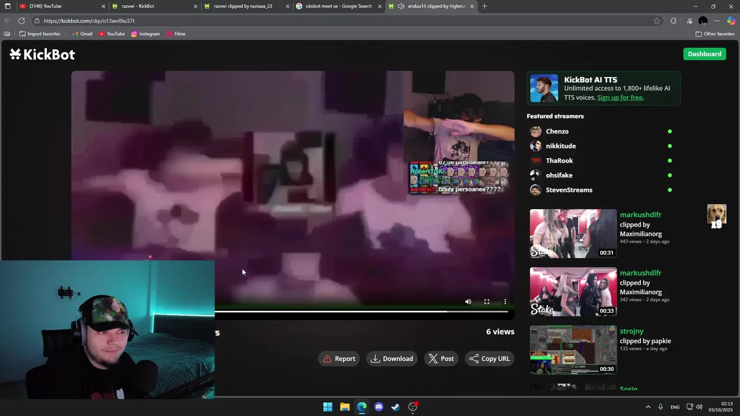Viewport: 740px width, 416px height.
Task: Click the KickBot AI TTS promo image
Action: (x=544, y=88)
